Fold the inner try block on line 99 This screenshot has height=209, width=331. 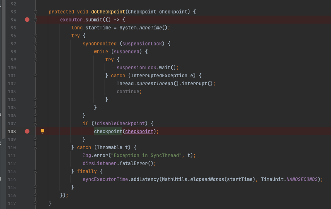[x=36, y=60]
